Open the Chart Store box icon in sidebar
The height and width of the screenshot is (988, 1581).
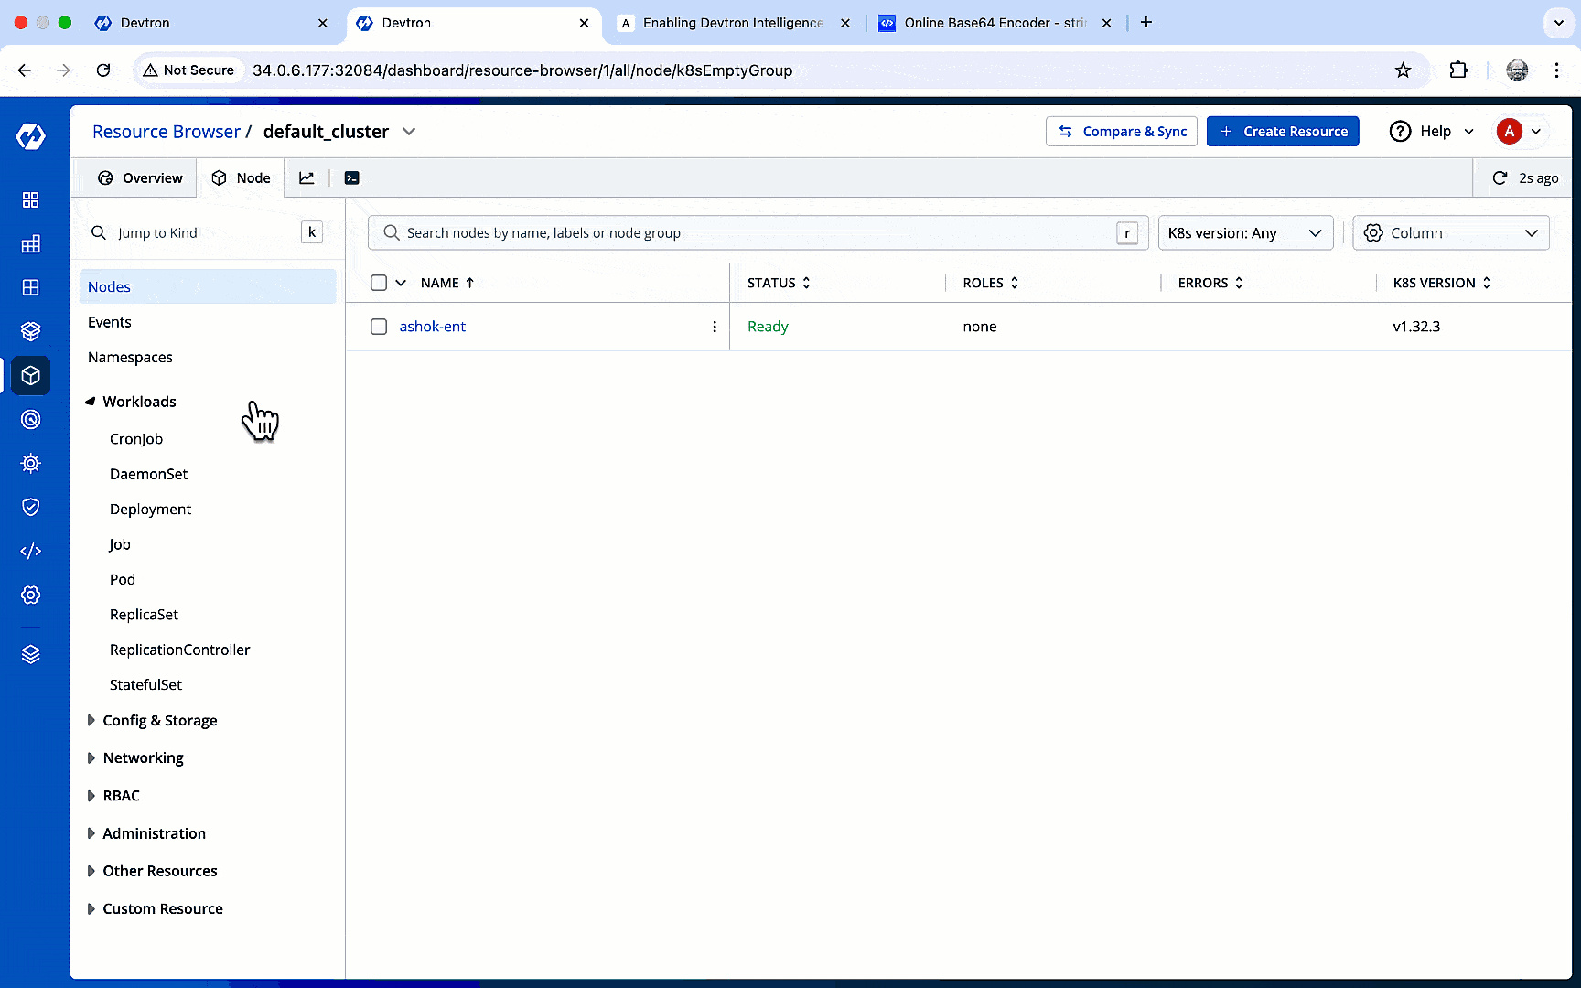(30, 331)
